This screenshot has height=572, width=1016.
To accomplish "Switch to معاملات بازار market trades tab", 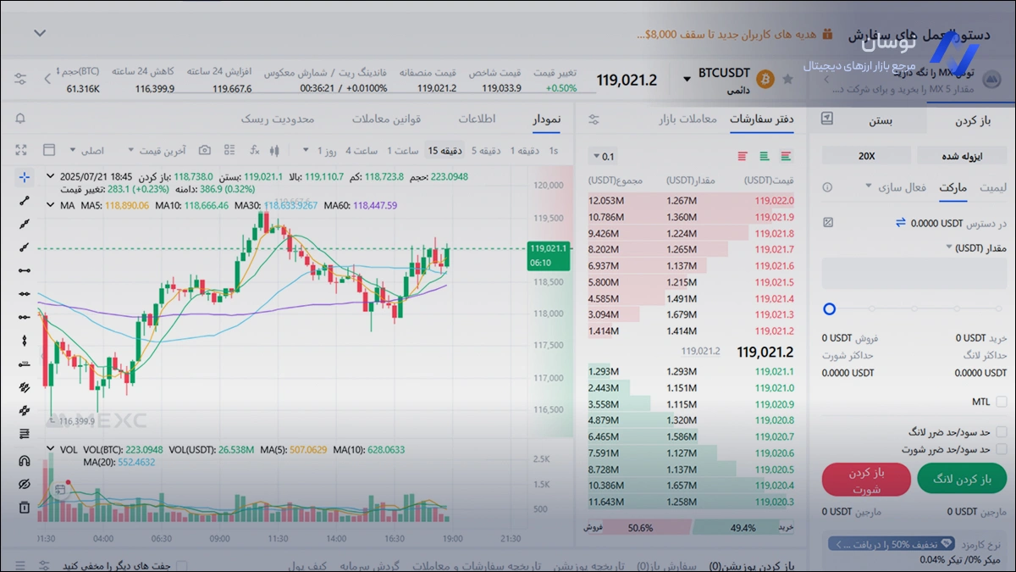I will point(688,119).
